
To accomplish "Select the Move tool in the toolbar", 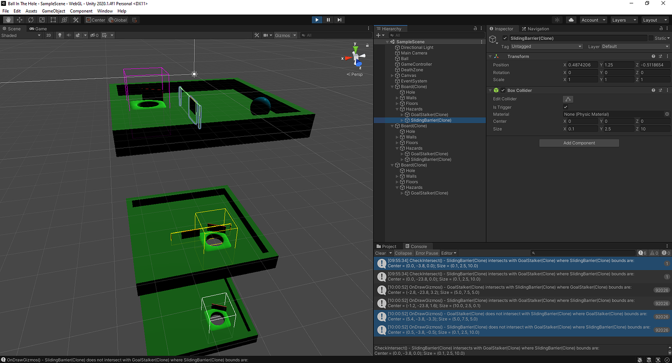I will point(19,19).
